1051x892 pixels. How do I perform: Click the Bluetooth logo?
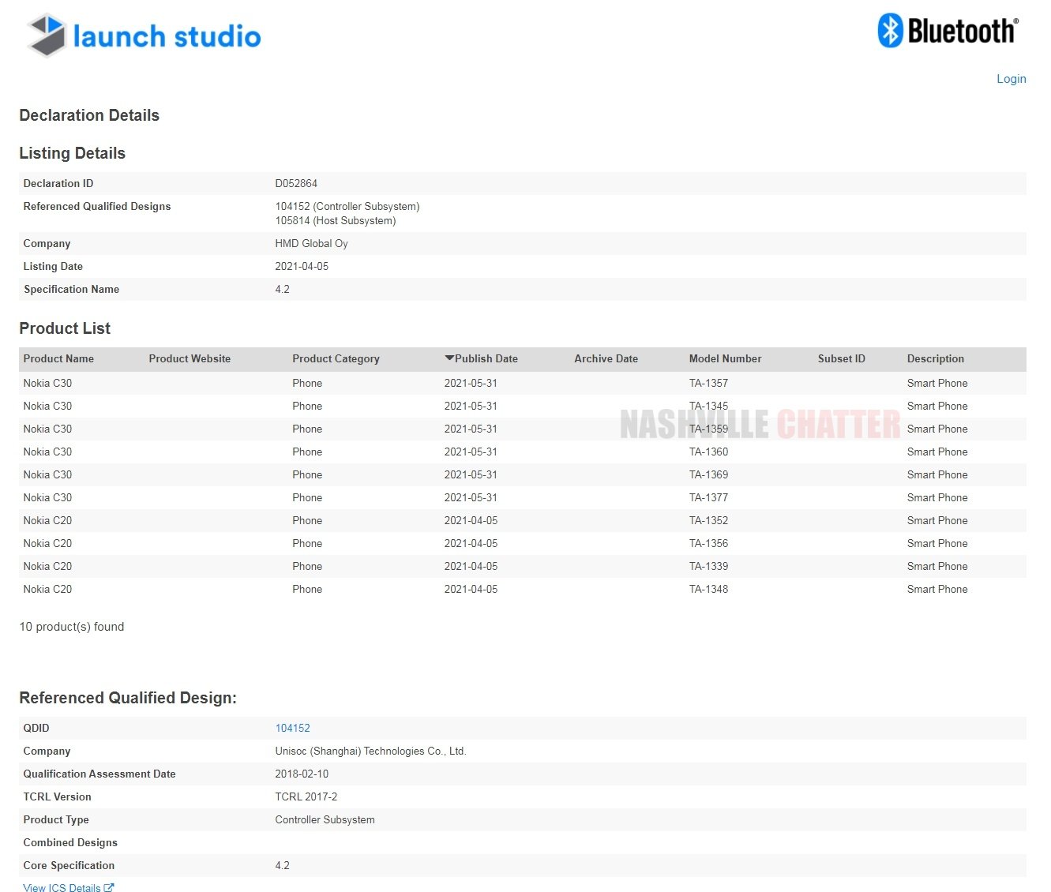tap(948, 32)
